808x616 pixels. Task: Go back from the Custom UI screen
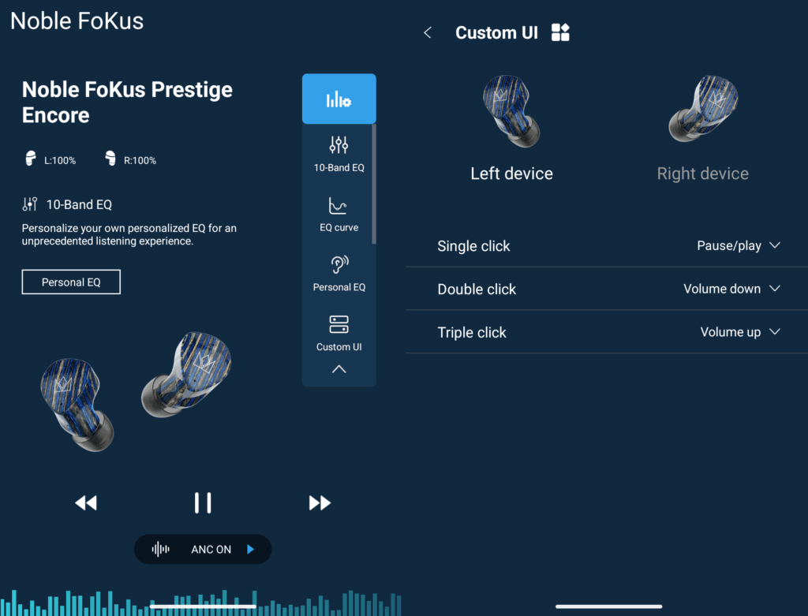pyautogui.click(x=428, y=33)
